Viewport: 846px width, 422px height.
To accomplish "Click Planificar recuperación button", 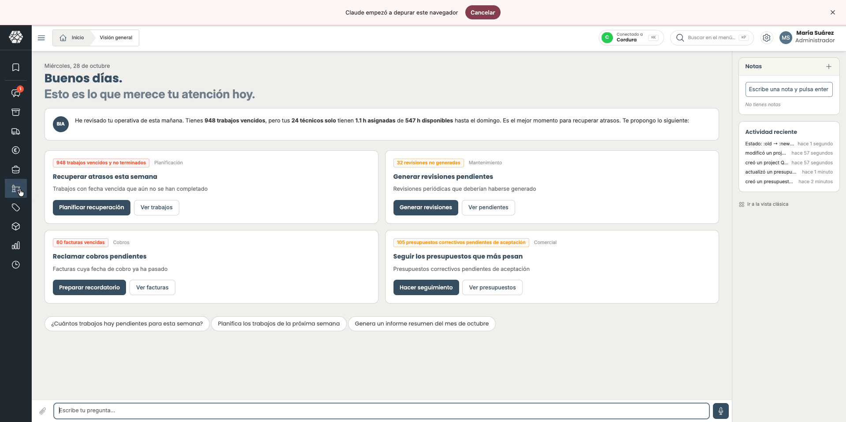I will (x=92, y=207).
